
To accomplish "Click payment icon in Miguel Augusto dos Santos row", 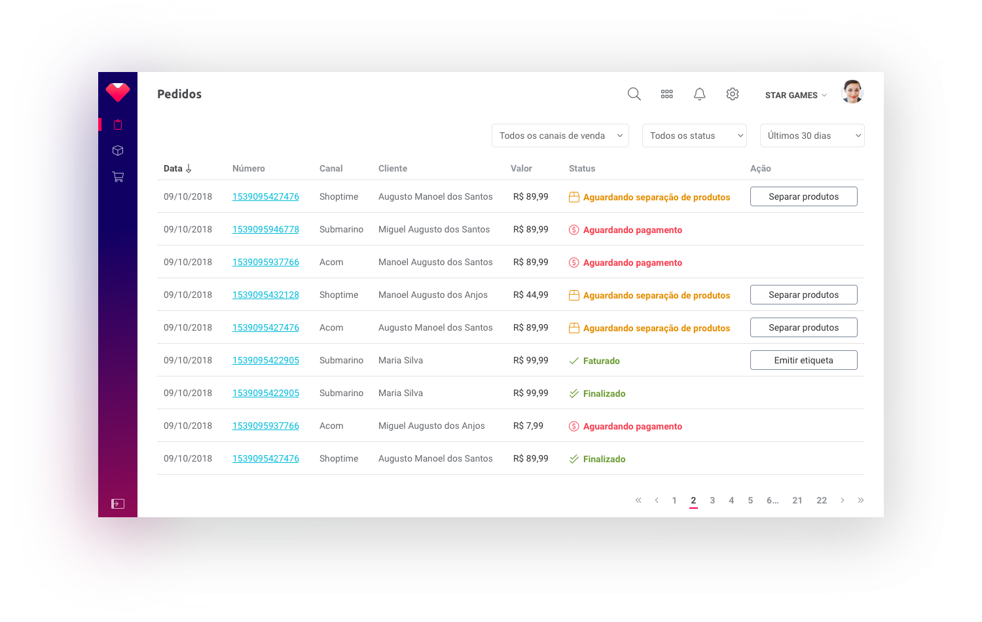I will click(574, 230).
